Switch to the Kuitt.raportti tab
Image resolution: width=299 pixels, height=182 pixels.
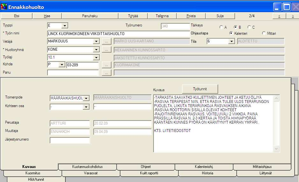pos(149,173)
